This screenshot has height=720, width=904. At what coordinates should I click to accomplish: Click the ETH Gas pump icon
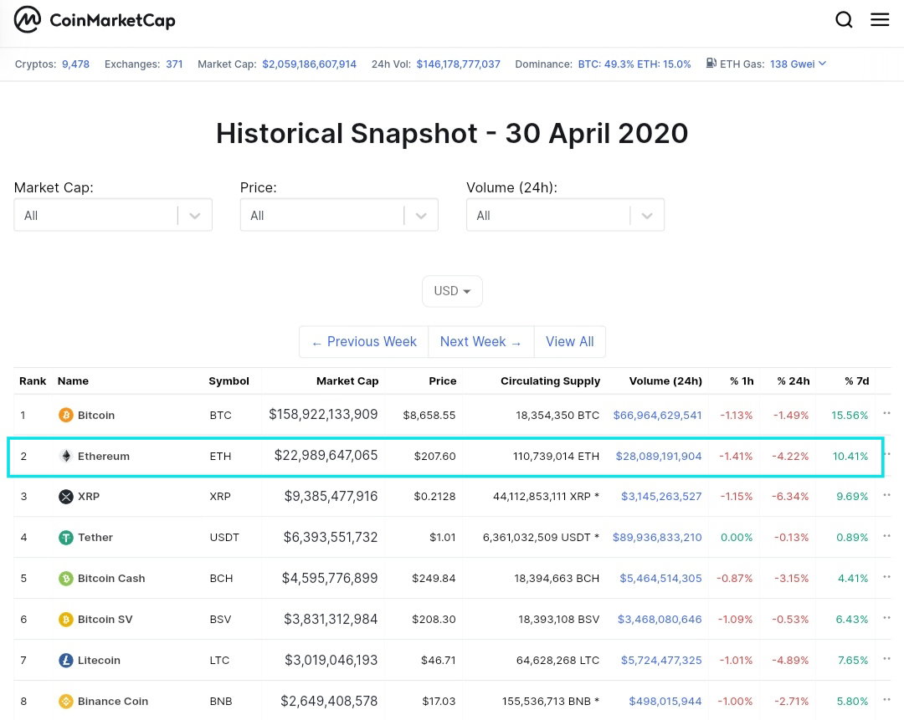[711, 63]
